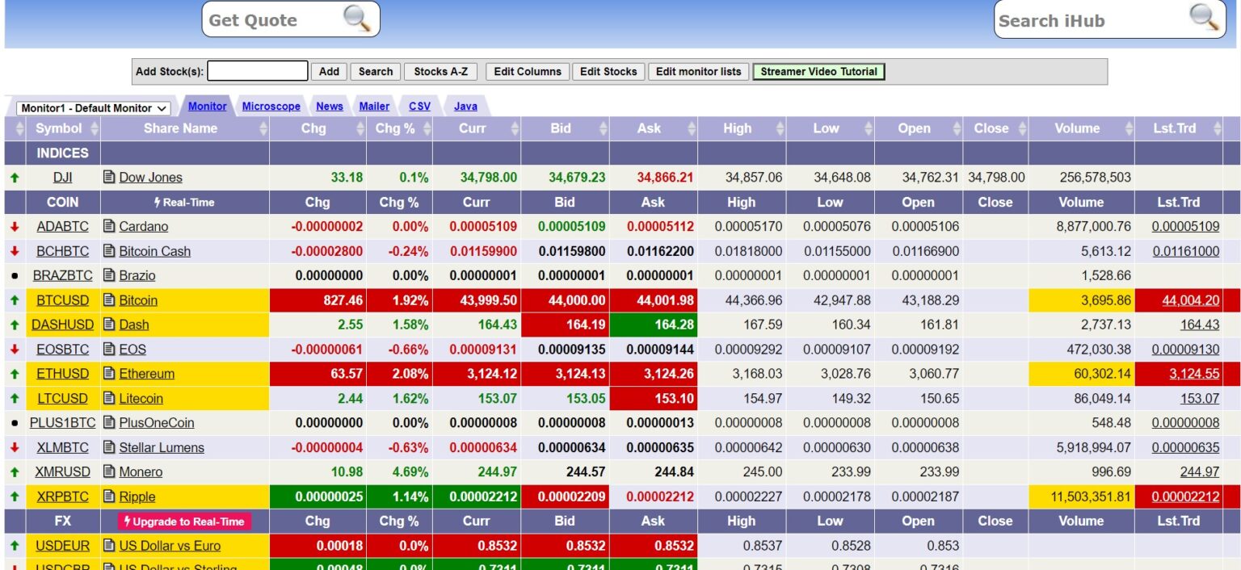Open Stocks A-Z
Viewport: 1241px width, 570px height.
tap(440, 71)
